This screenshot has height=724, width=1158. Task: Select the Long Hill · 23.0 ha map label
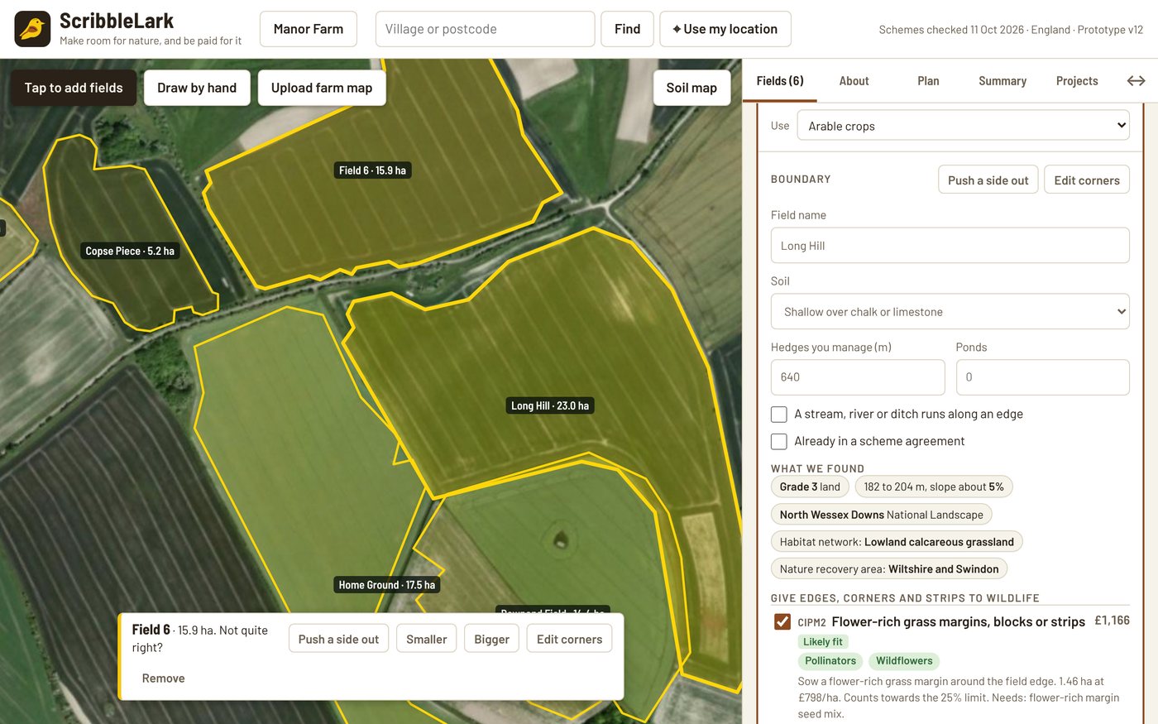click(550, 405)
